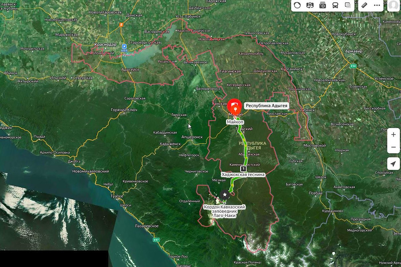Click the red Maykop location pin
This screenshot has width=401, height=267.
tap(235, 106)
